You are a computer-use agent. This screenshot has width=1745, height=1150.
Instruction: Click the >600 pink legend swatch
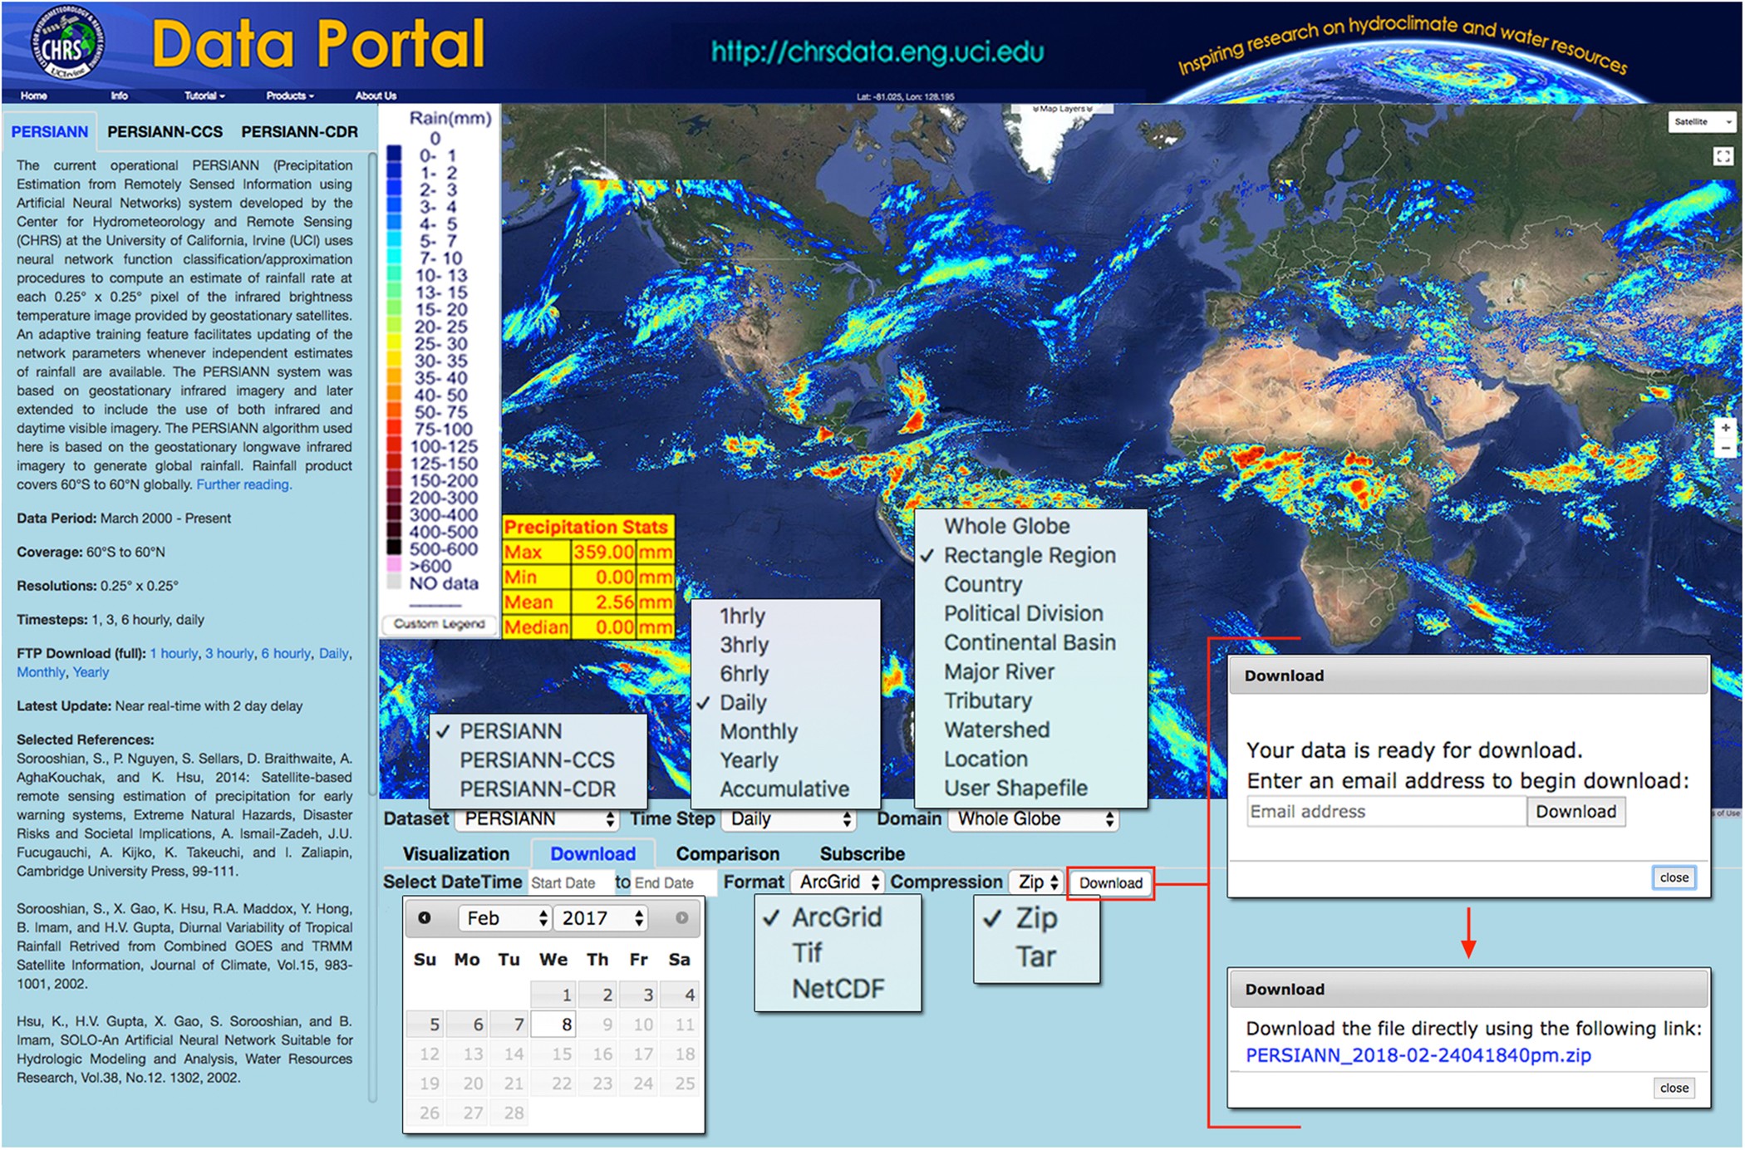pyautogui.click(x=395, y=566)
